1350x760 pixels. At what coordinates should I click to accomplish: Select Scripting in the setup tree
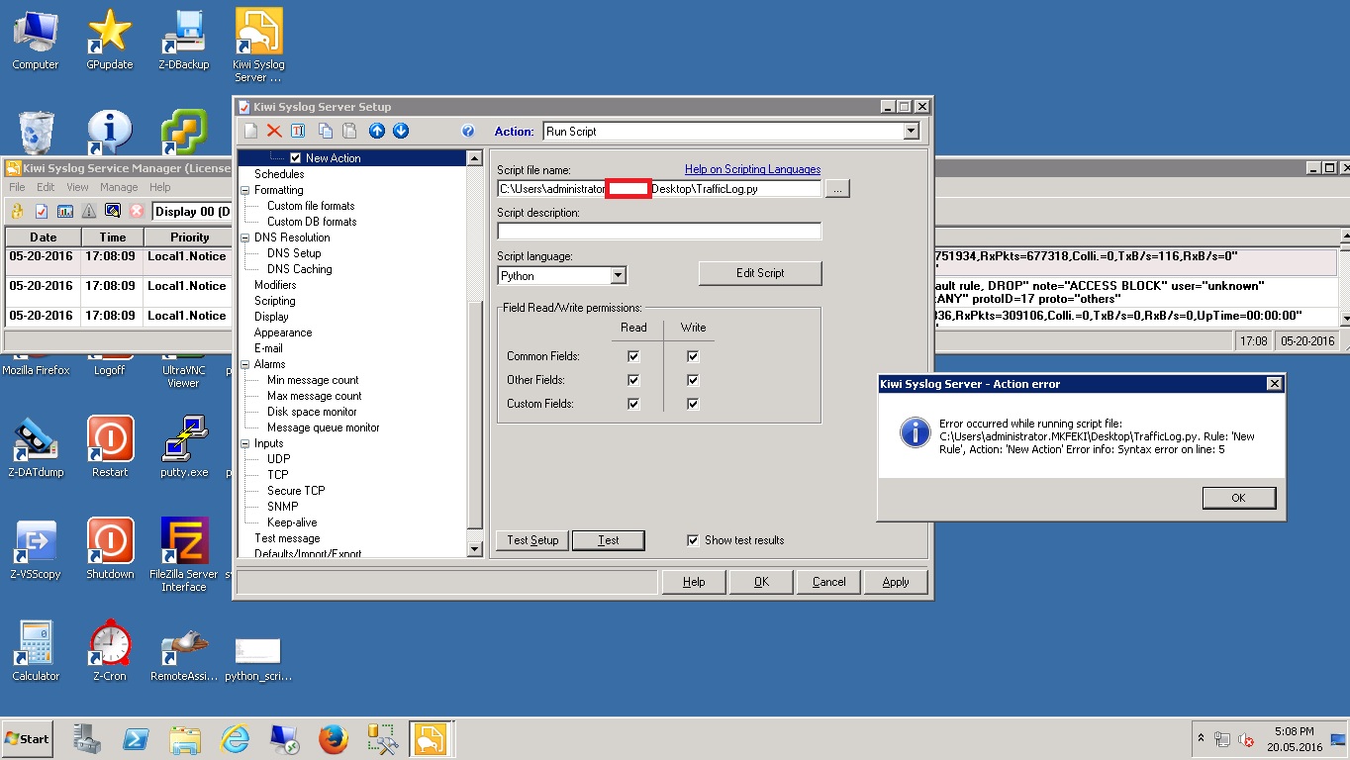pos(275,301)
